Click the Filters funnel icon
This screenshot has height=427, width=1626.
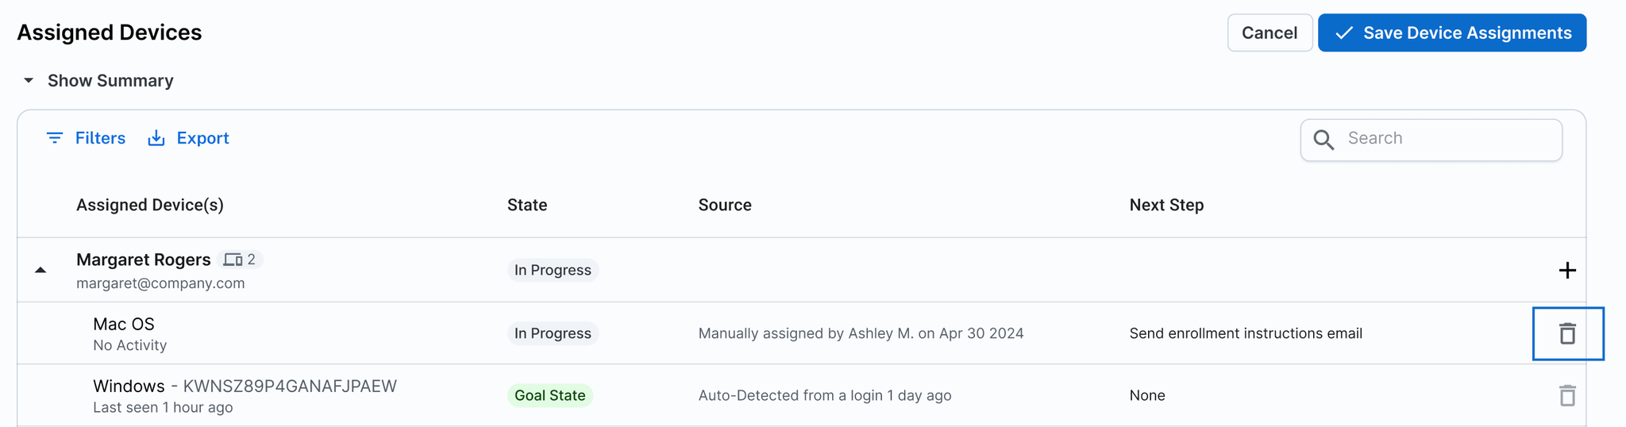click(55, 138)
